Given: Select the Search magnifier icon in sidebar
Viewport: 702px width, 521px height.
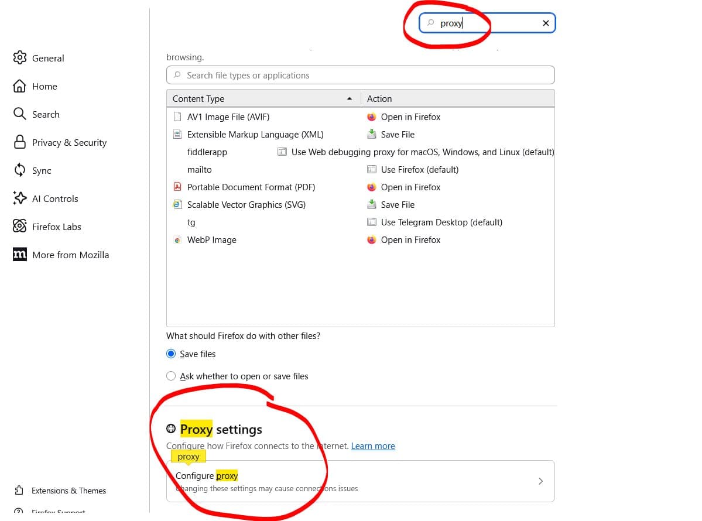Looking at the screenshot, I should [x=20, y=114].
